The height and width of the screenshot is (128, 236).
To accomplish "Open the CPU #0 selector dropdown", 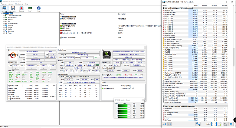I will [x=12, y=63].
